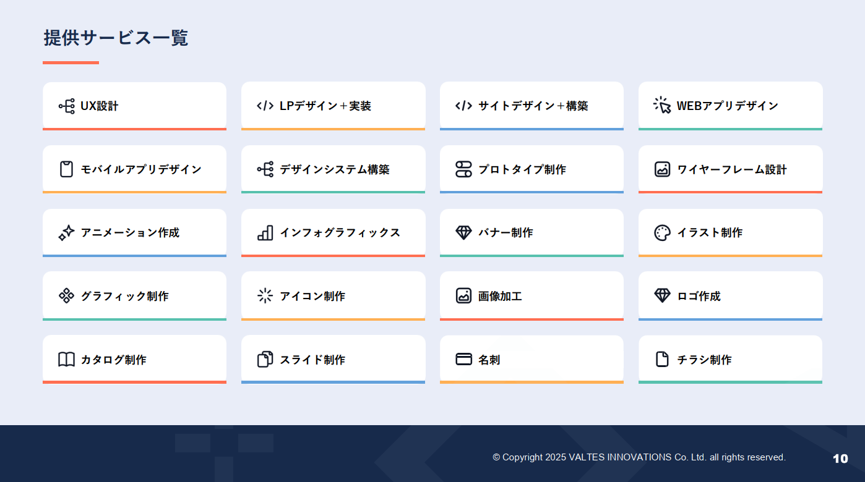This screenshot has height=482, width=865.
Task: Click the loader icon beside アイコン制作
Action: pyautogui.click(x=265, y=296)
